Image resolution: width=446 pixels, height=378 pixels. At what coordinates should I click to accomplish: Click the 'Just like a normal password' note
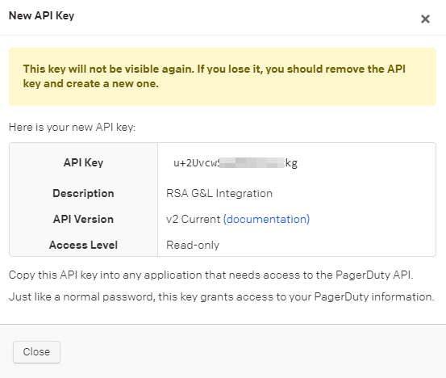(x=222, y=296)
